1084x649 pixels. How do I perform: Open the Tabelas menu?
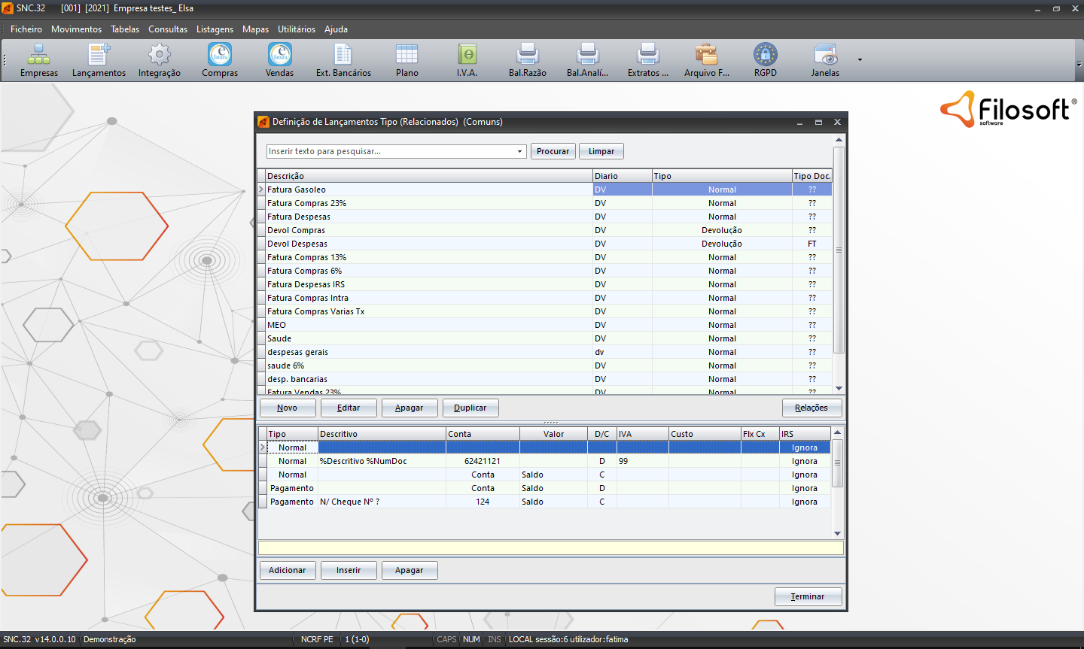125,29
